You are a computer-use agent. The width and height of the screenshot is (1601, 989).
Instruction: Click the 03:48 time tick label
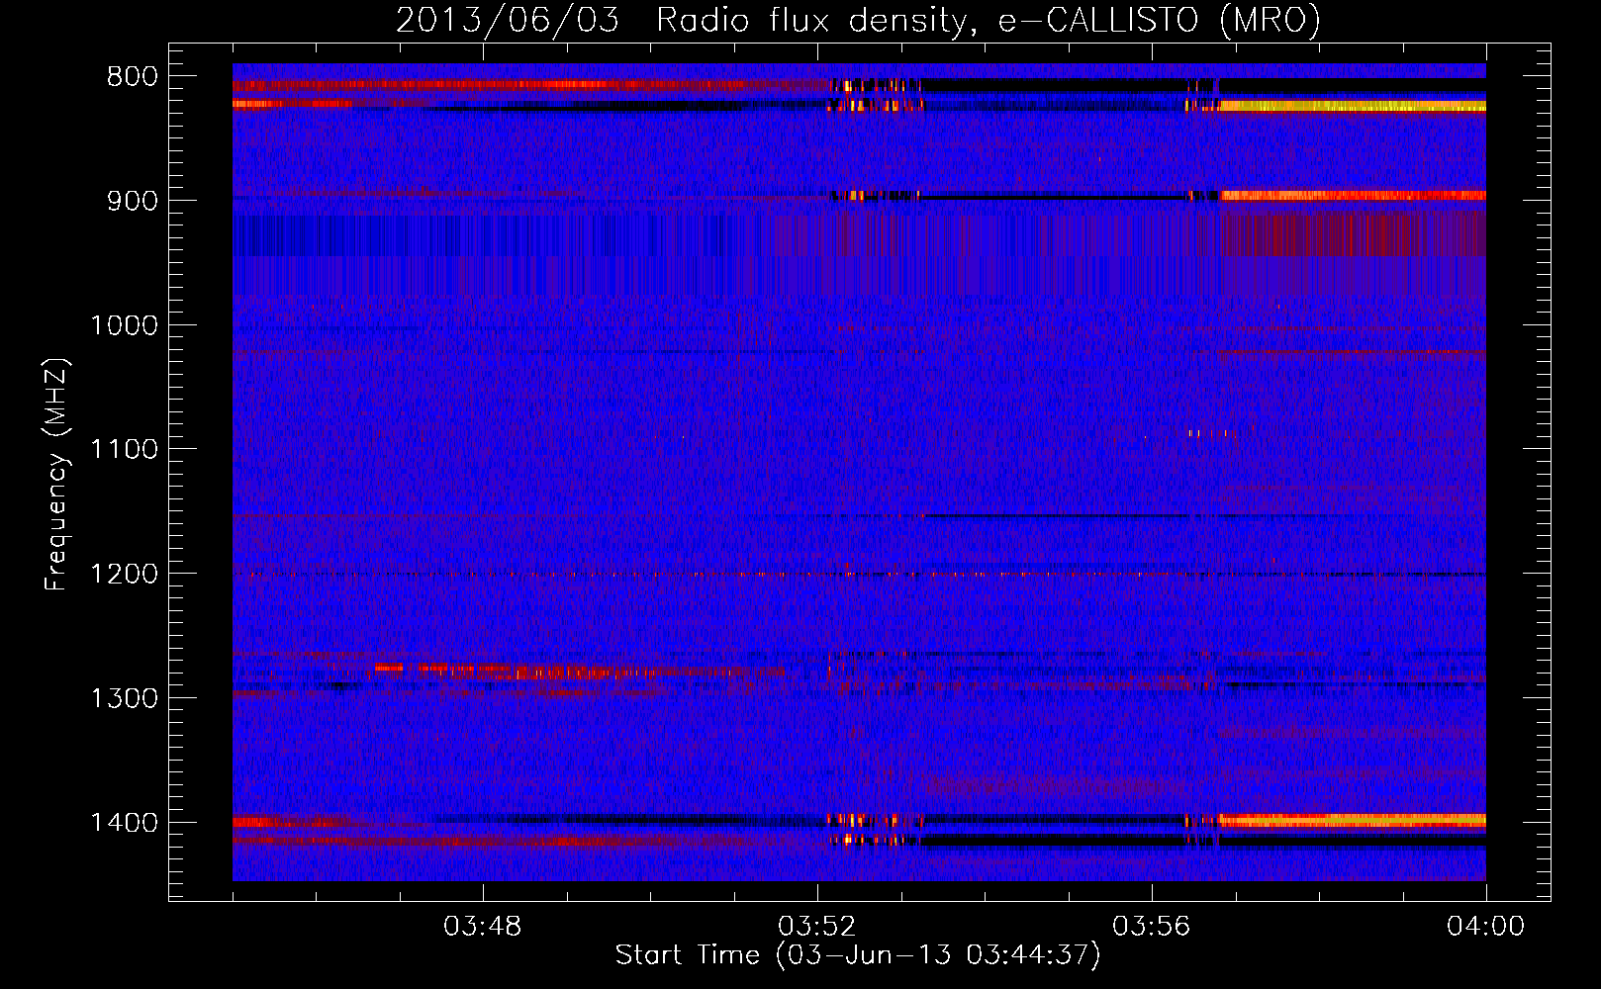[x=482, y=927]
